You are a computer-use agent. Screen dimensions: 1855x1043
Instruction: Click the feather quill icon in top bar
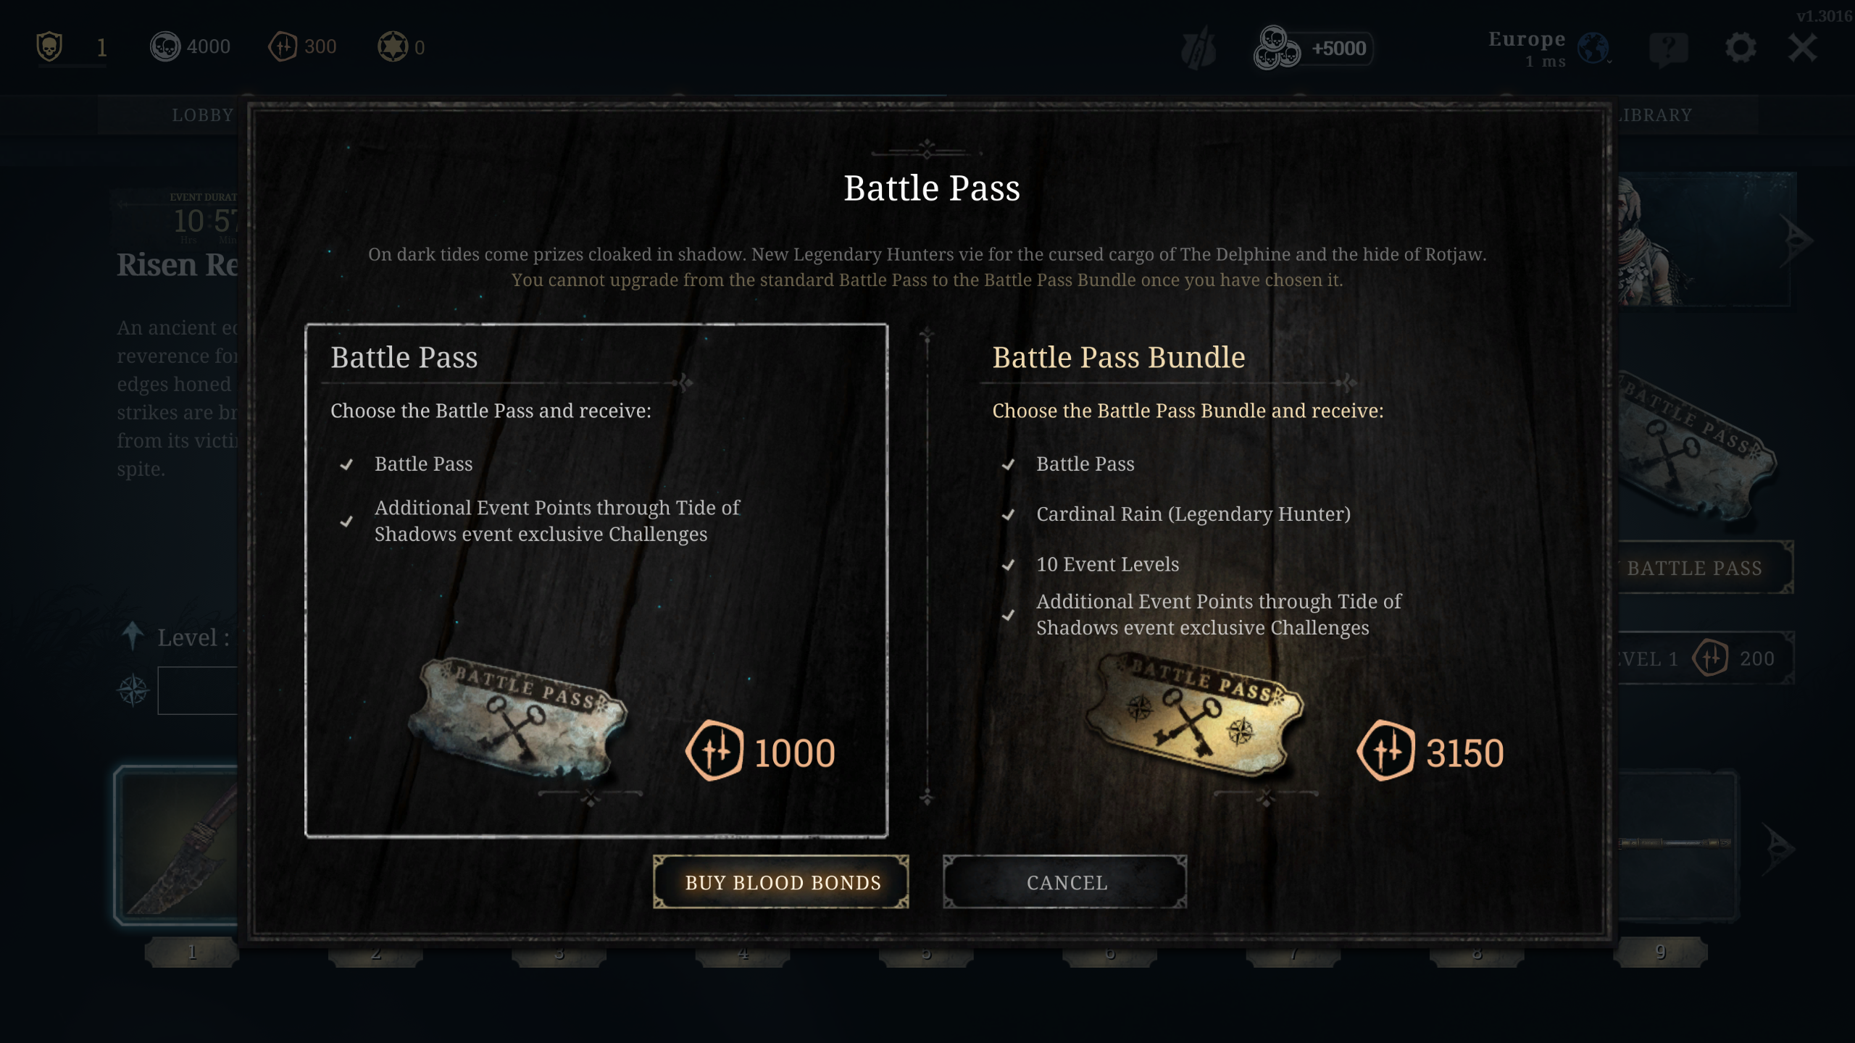(1199, 48)
